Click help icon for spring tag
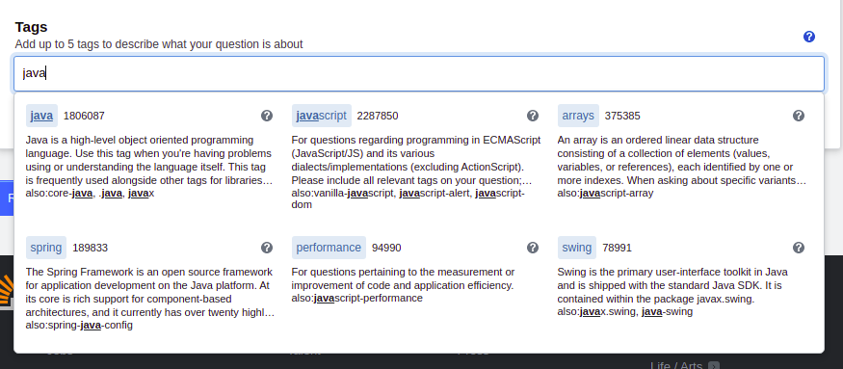843x369 pixels. coord(267,248)
